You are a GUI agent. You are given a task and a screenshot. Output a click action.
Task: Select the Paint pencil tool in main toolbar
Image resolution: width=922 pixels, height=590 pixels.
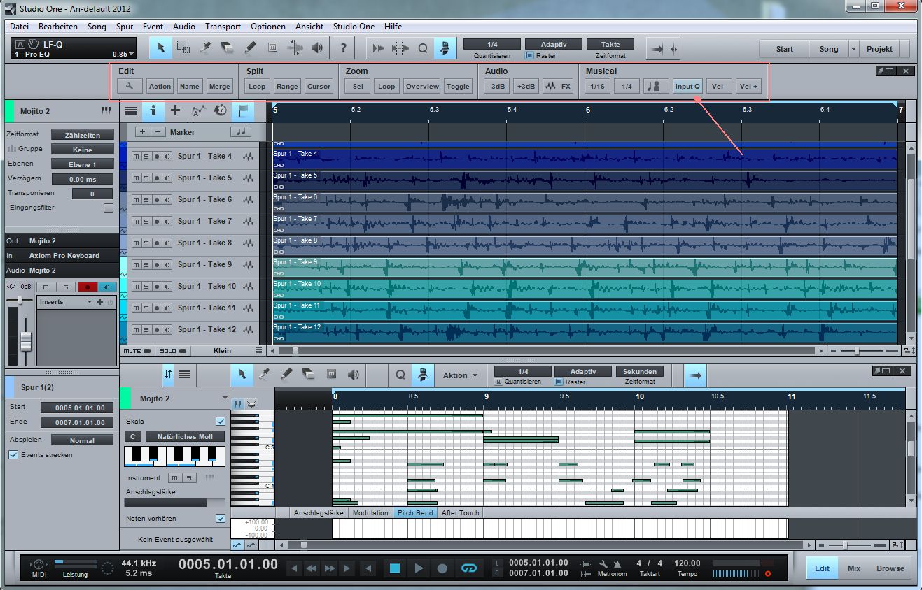pyautogui.click(x=250, y=48)
